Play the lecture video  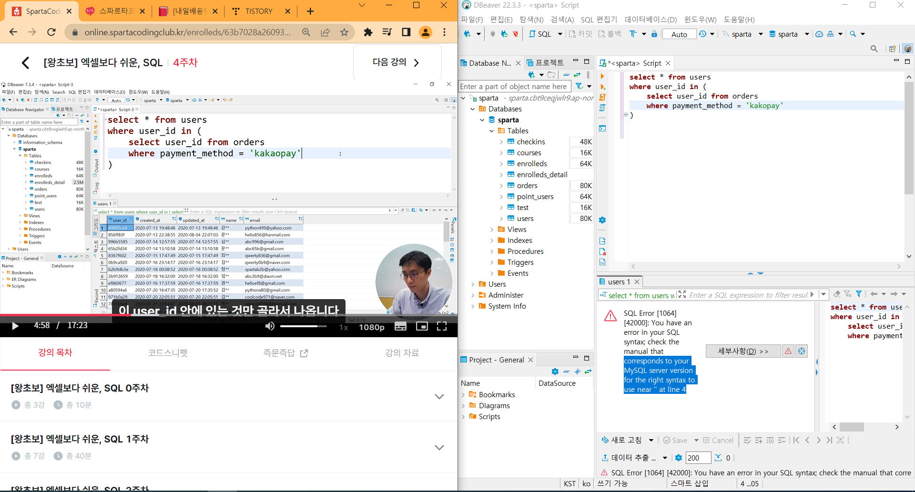tap(15, 326)
